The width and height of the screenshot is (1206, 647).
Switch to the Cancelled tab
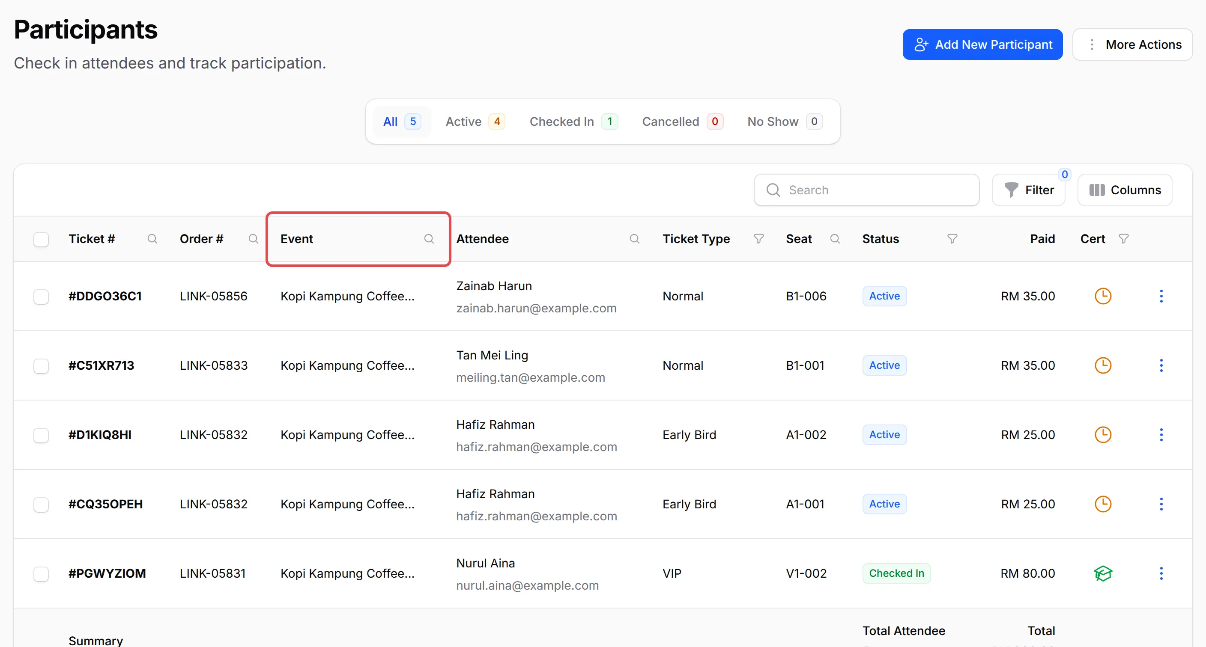tap(682, 122)
